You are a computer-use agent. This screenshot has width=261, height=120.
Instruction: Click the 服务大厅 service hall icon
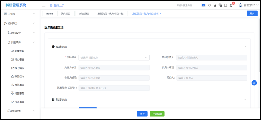(51, 5)
